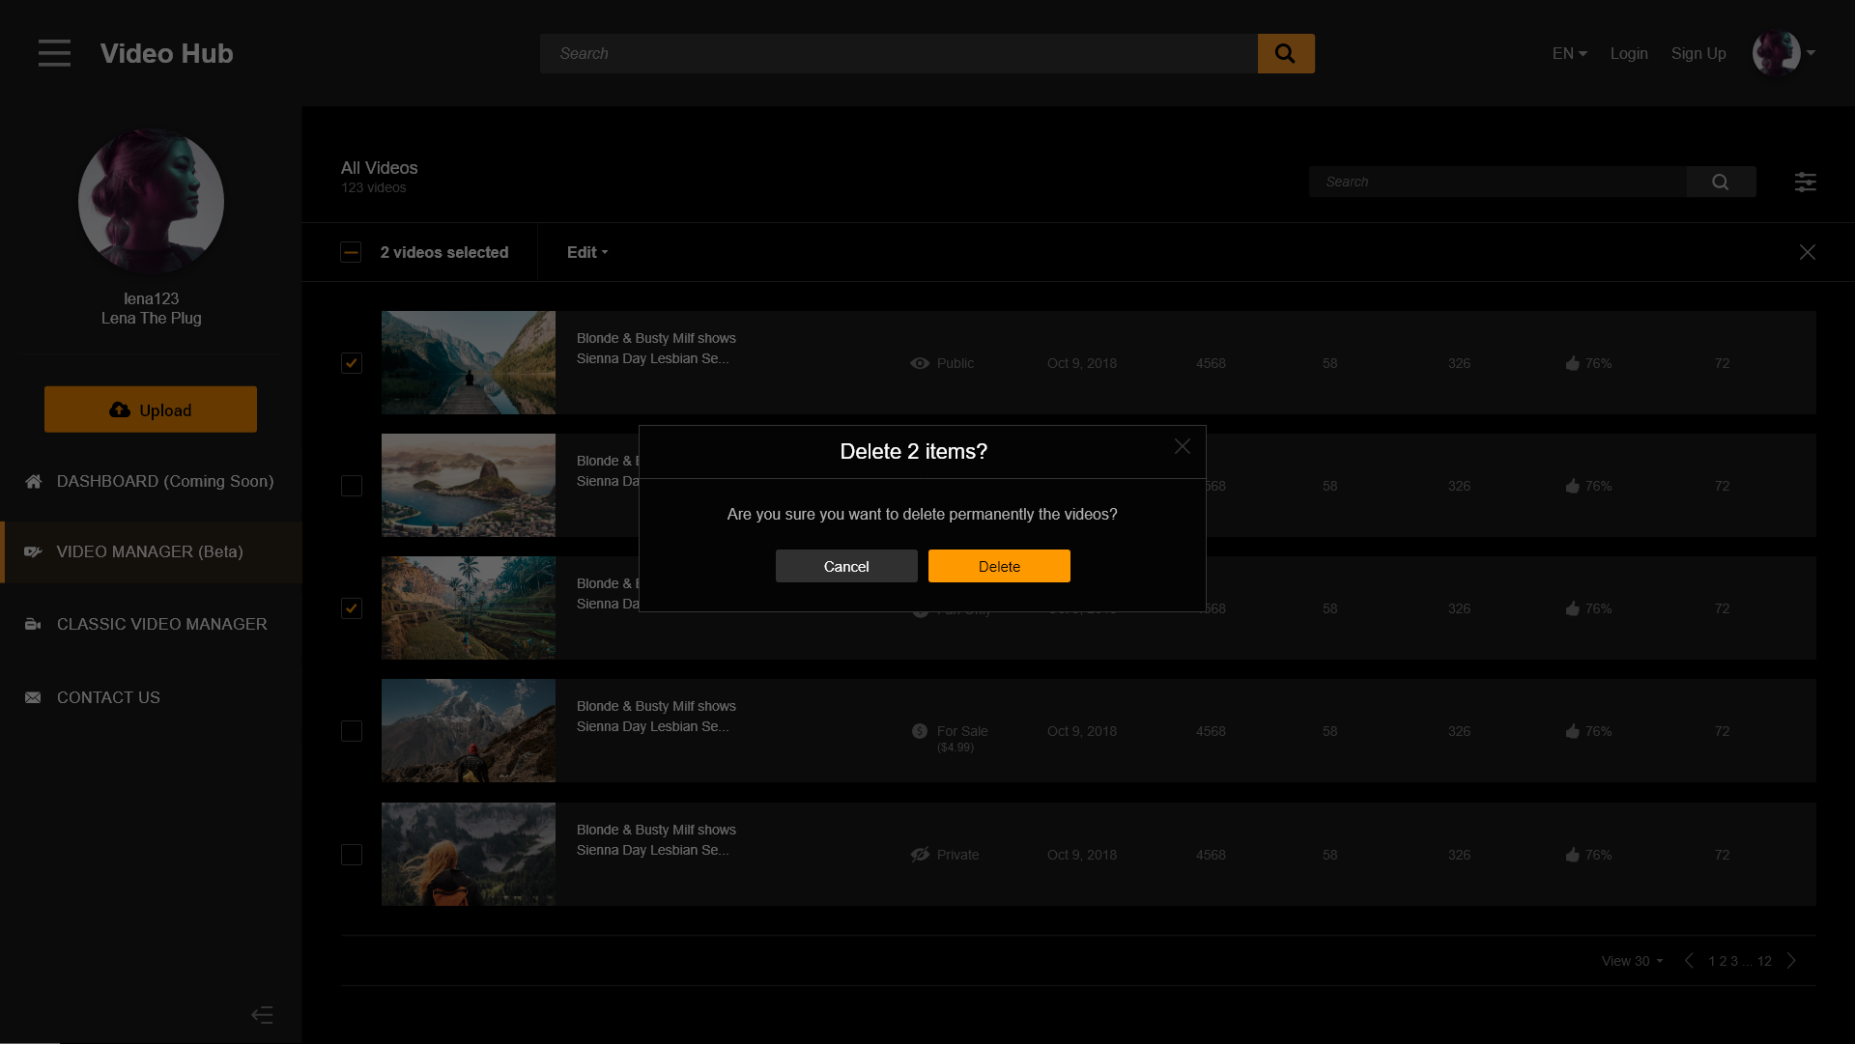
Task: Check the second video's checkbox
Action: [x=352, y=486]
